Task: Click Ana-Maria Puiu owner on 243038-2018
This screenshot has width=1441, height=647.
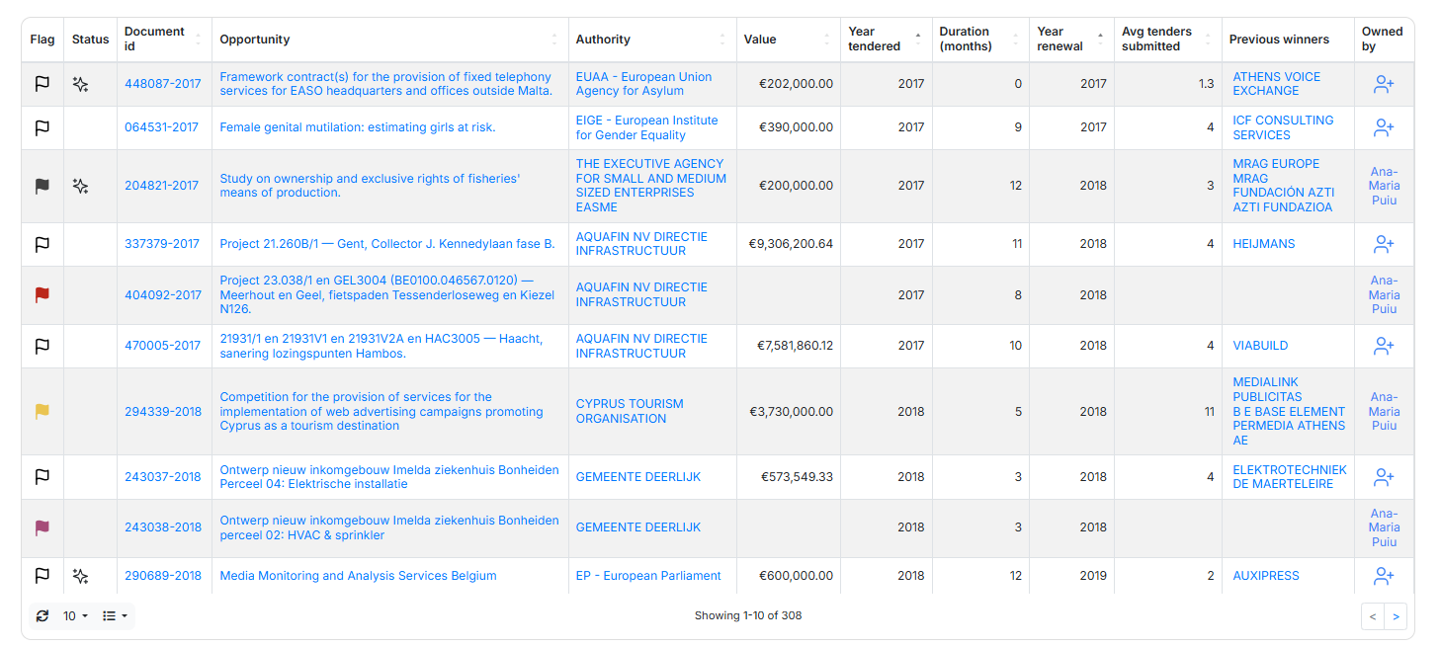Action: click(x=1384, y=527)
